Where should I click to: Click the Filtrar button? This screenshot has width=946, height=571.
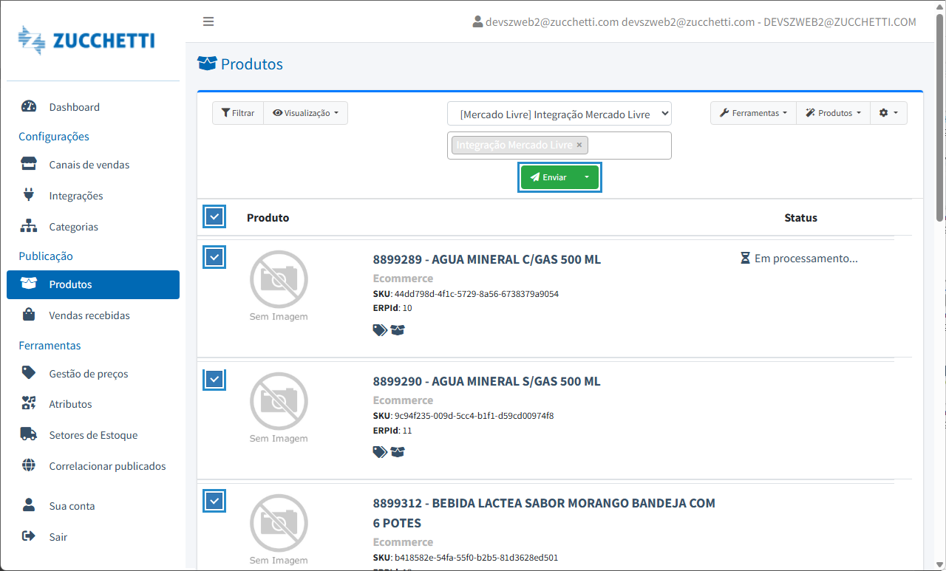pyautogui.click(x=238, y=113)
